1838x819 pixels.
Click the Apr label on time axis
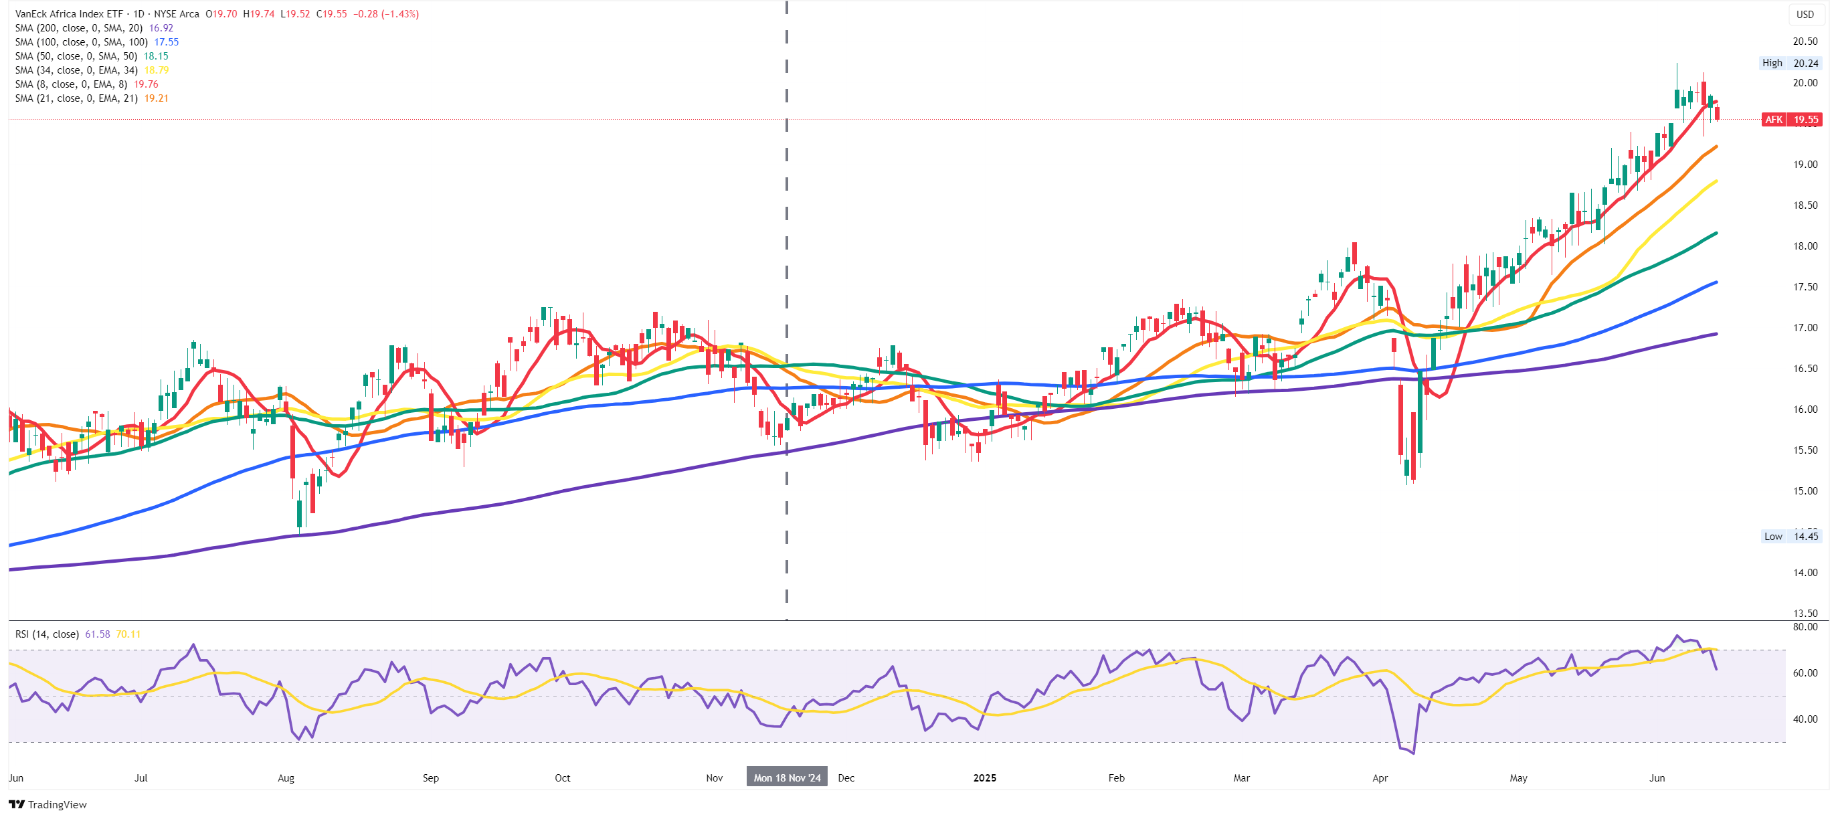tap(1379, 778)
